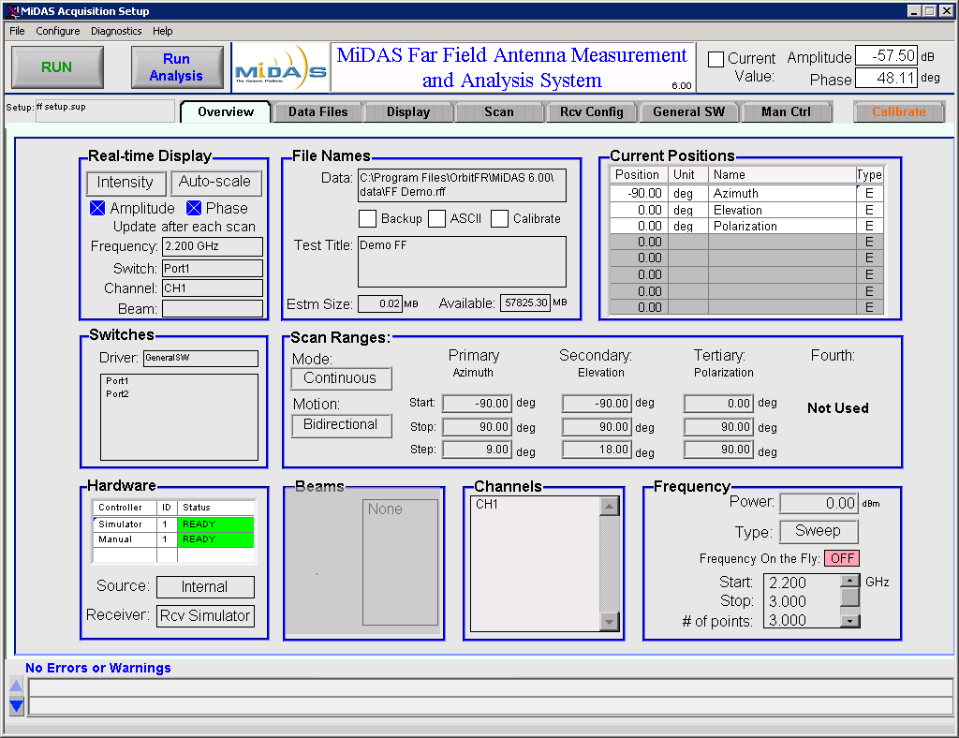
Task: Click the Intensity button
Action: point(125,183)
